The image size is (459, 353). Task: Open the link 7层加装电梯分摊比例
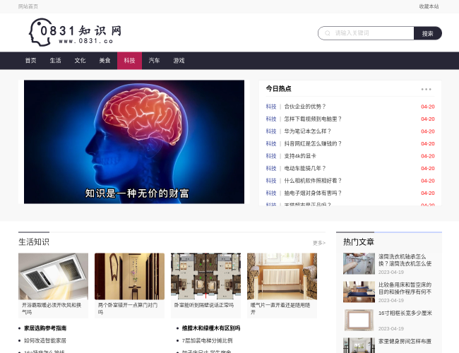point(207,341)
